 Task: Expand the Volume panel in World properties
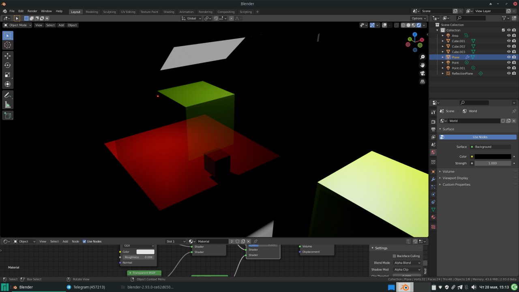click(x=448, y=172)
